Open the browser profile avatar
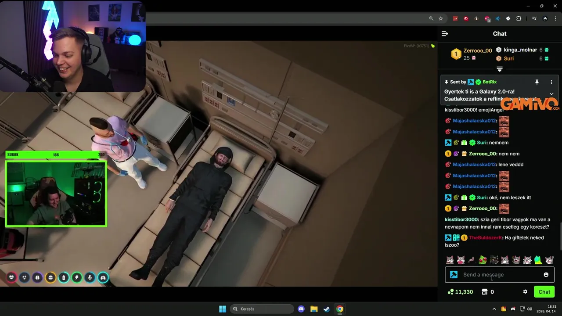Viewport: 562px width, 316px height. (545, 18)
